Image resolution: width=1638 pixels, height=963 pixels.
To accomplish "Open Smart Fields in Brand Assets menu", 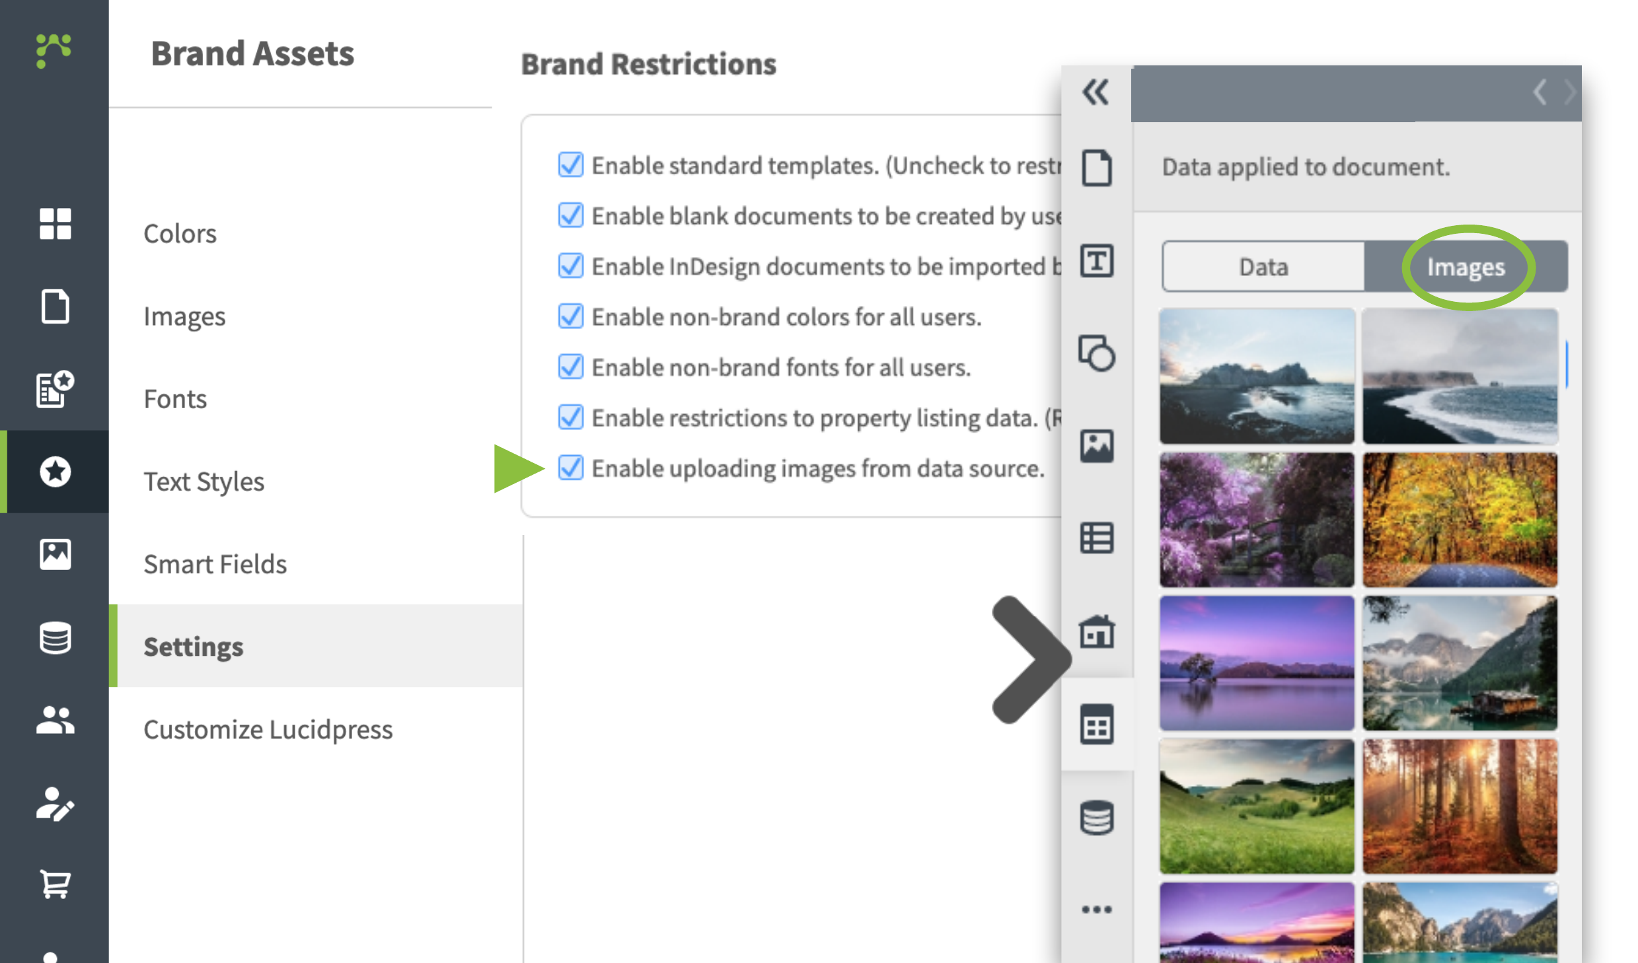I will (215, 564).
